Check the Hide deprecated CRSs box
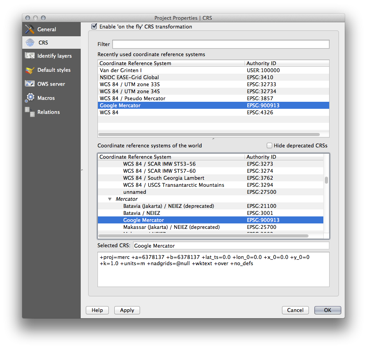 (269, 145)
